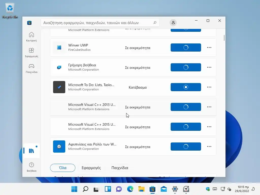Image resolution: width=260 pixels, height=195 pixels.
Task: Click Γρήγορη βοήθεια pending download button
Action: [x=186, y=67]
